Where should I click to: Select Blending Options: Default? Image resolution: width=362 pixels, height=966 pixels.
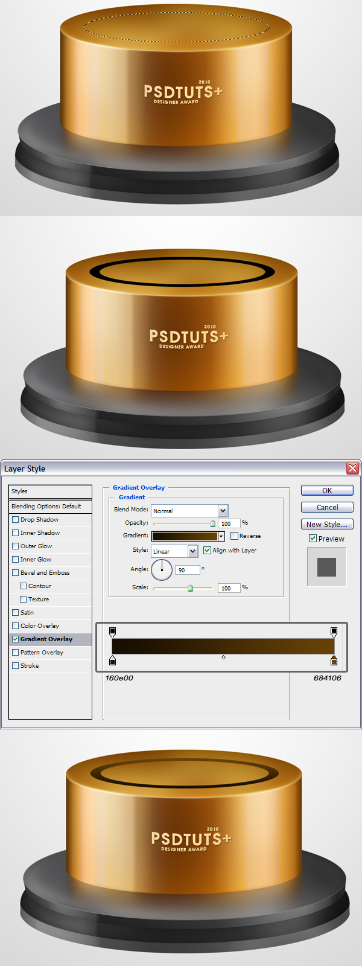(x=51, y=506)
